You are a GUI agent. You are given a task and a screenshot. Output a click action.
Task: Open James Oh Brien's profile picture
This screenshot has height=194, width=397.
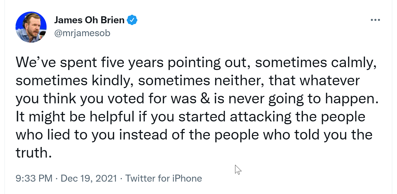[x=31, y=27]
